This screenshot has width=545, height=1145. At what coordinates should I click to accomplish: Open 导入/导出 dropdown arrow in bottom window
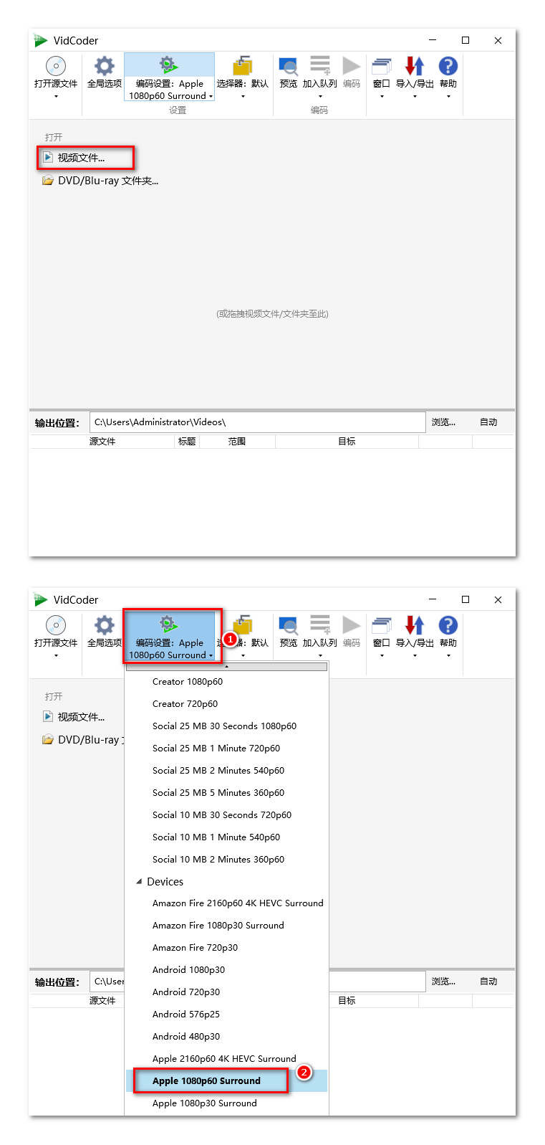click(x=415, y=655)
